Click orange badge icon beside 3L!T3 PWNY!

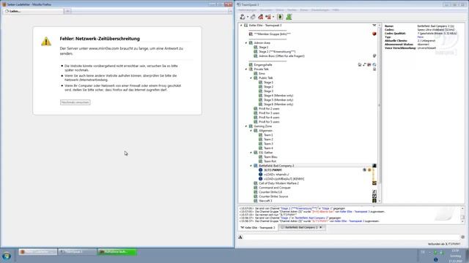(369, 170)
